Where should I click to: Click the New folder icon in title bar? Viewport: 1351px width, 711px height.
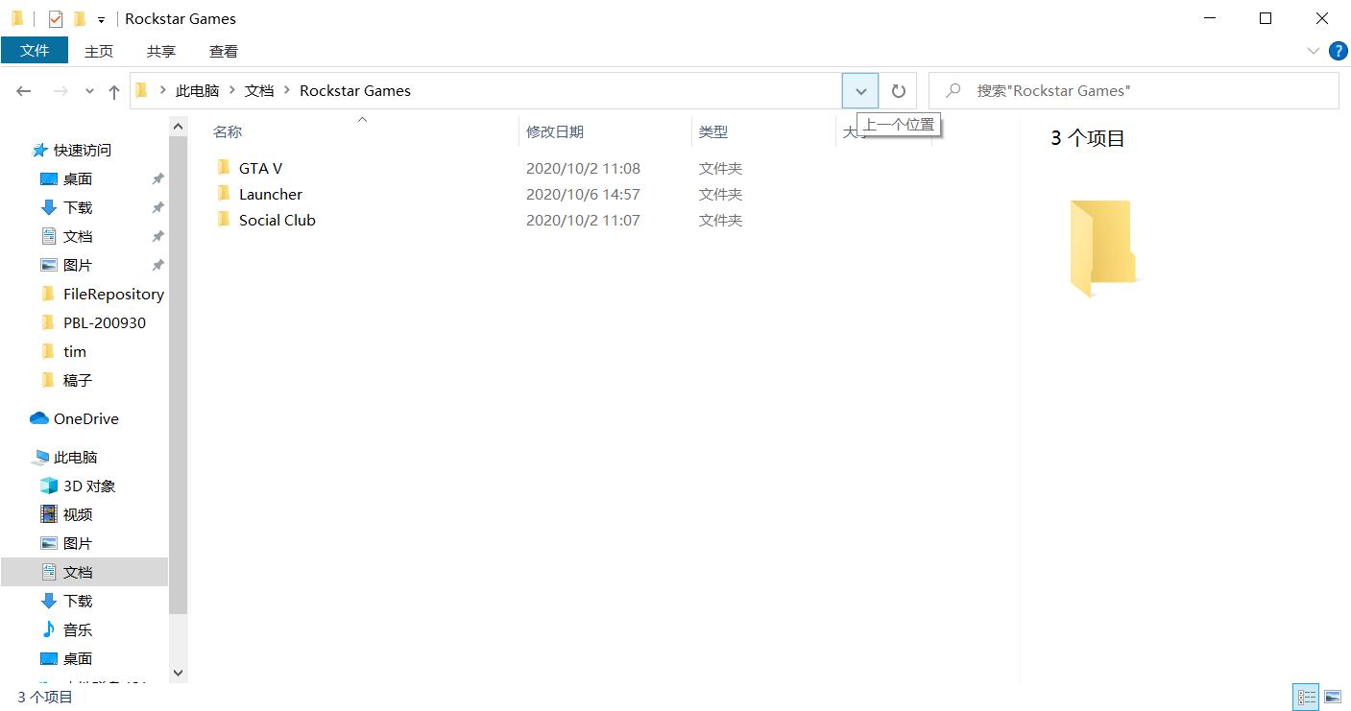point(80,18)
